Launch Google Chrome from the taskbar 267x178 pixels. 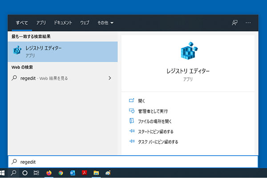coord(61,173)
